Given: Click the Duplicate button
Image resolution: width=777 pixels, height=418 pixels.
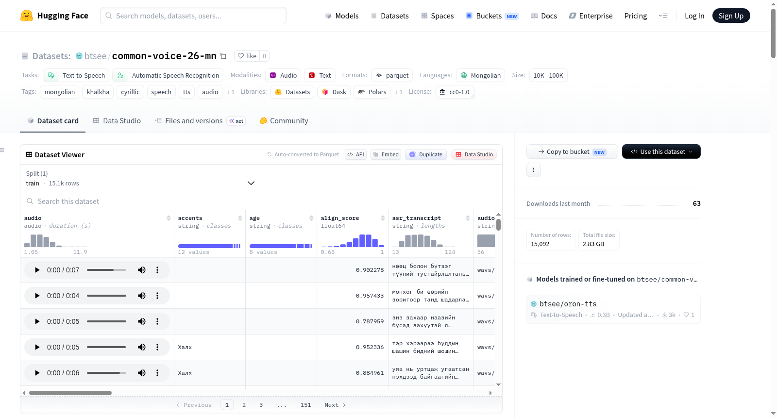Looking at the screenshot, I should point(426,154).
